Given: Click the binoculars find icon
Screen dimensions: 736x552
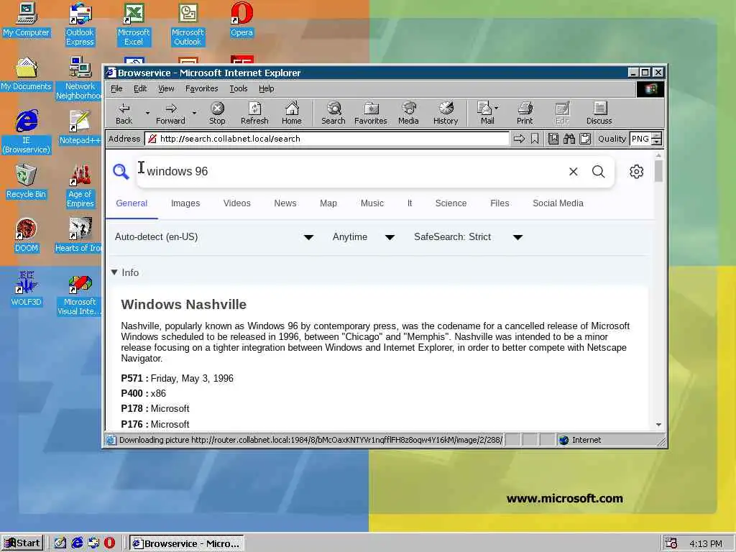Looking at the screenshot, I should click(x=569, y=139).
